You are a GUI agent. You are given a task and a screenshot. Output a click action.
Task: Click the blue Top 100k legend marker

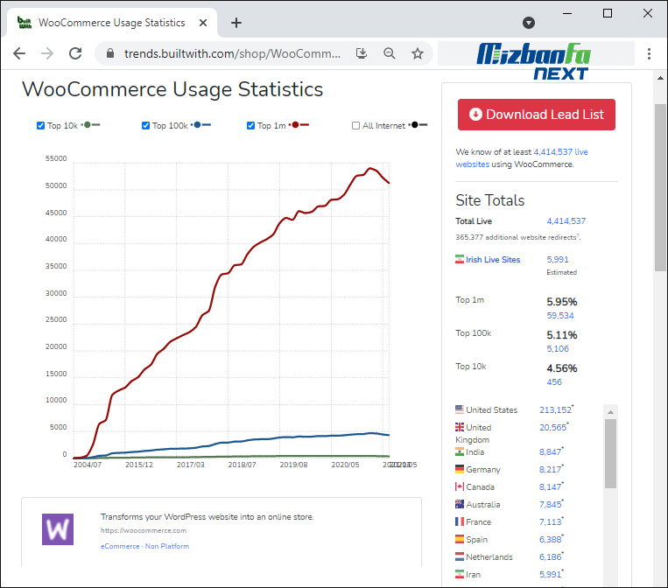(201, 125)
